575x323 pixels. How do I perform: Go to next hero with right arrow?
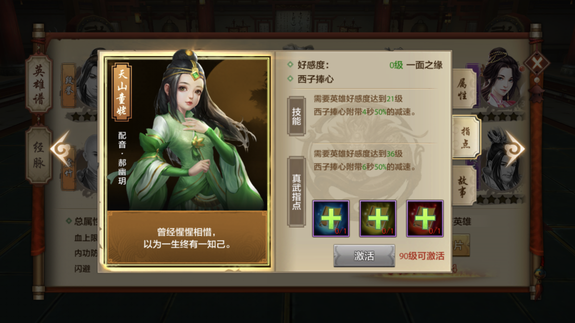click(514, 148)
